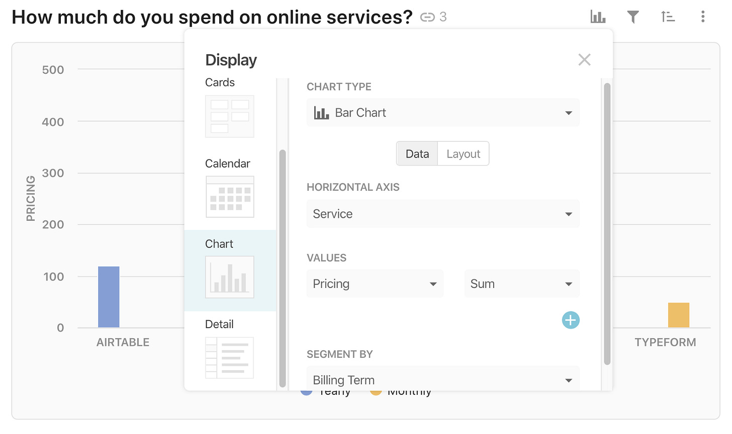
Task: Click the 100 axis value
Action: [x=53, y=276]
